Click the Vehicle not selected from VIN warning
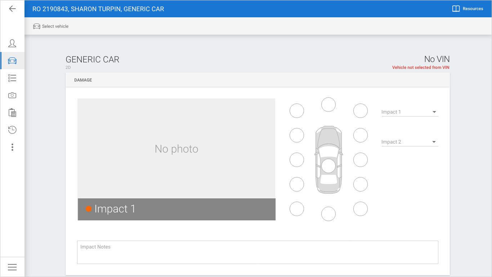Image resolution: width=492 pixels, height=277 pixels. [421, 67]
